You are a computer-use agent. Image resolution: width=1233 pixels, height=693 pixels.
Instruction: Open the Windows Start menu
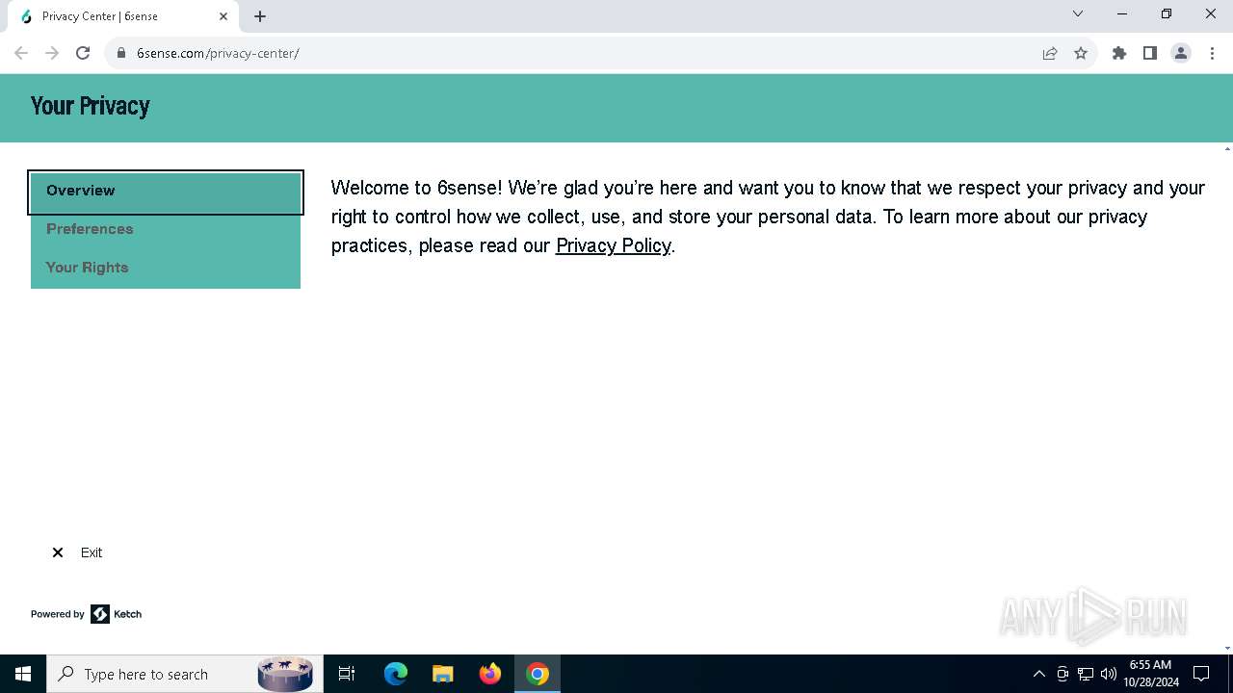23,674
